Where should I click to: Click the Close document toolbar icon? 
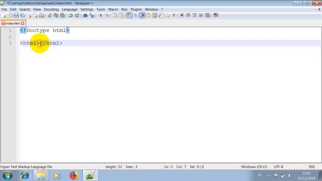tap(29, 16)
